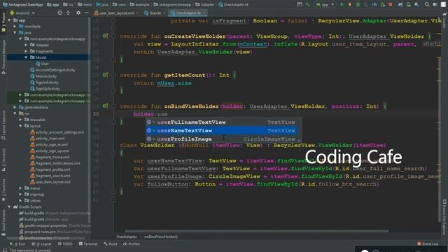Expand the Fragments package
Image resolution: width=448 pixels, height=252 pixels.
(26, 51)
